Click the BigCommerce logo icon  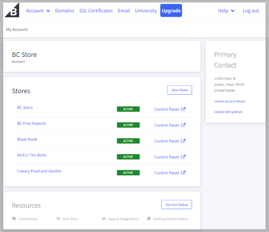[12, 10]
